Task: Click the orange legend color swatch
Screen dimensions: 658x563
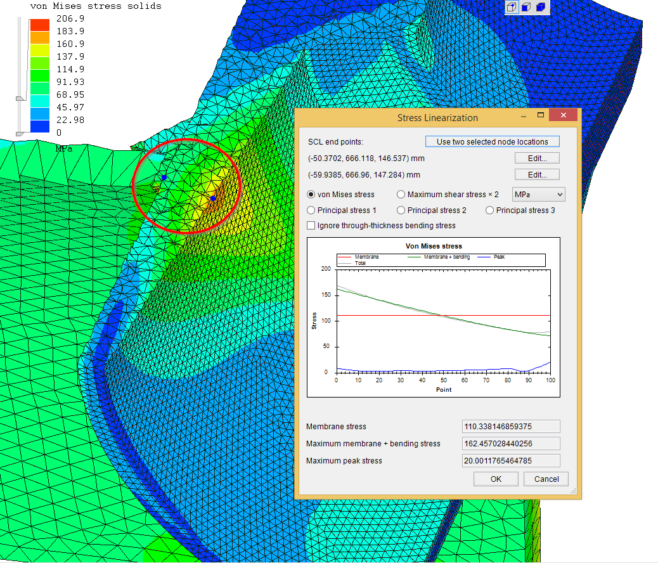Action: coord(40,38)
